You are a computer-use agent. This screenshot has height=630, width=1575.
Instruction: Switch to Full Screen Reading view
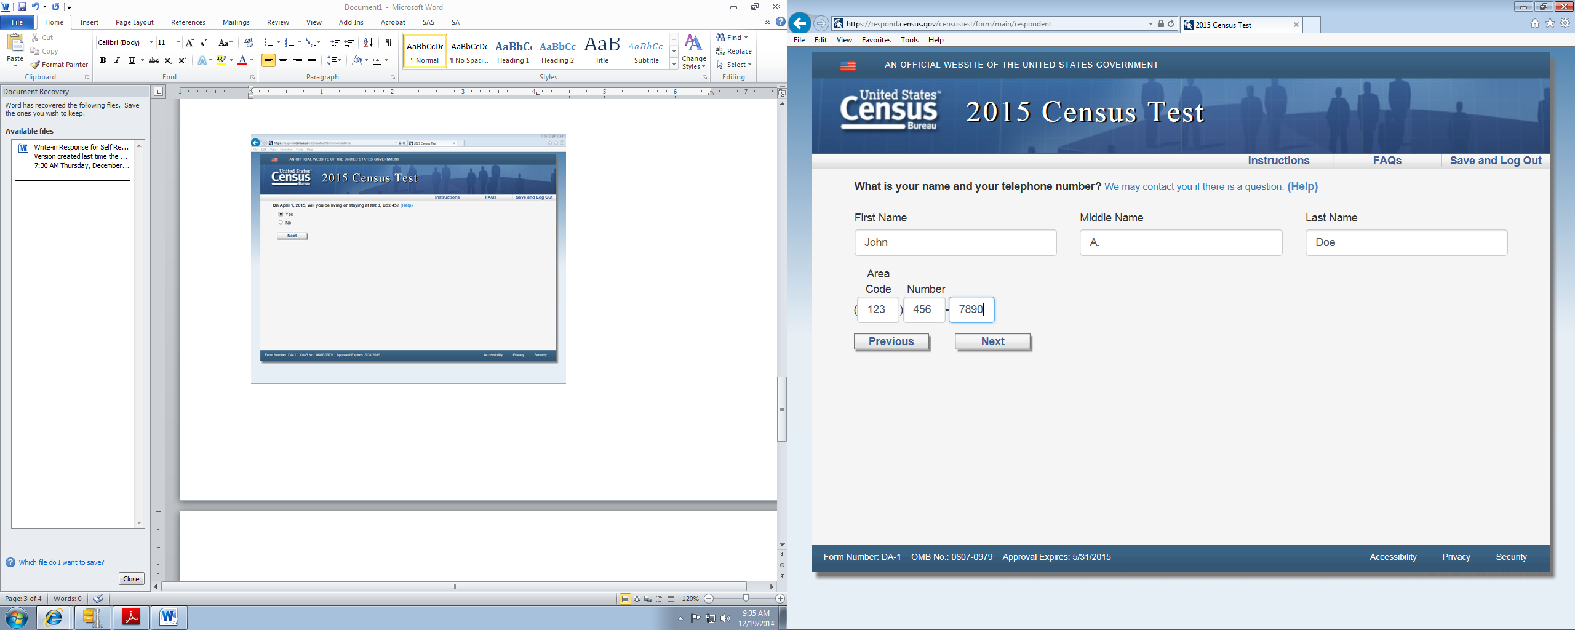(637, 599)
